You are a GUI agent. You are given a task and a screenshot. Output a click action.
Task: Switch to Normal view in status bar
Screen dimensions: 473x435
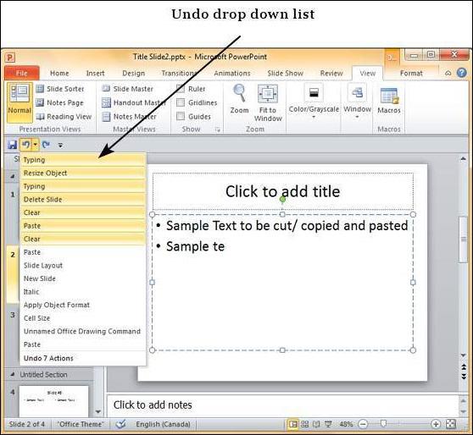[x=293, y=424]
